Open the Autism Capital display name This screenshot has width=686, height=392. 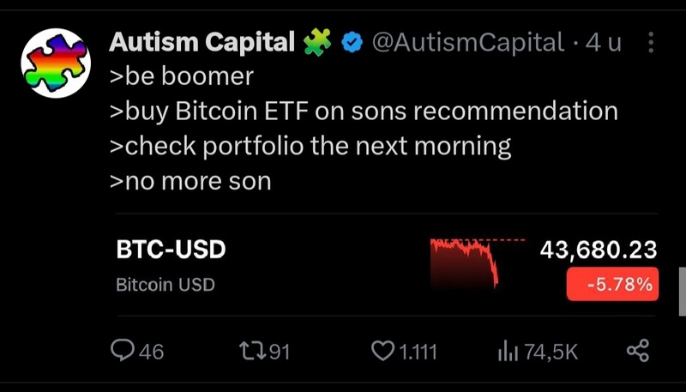click(x=202, y=41)
